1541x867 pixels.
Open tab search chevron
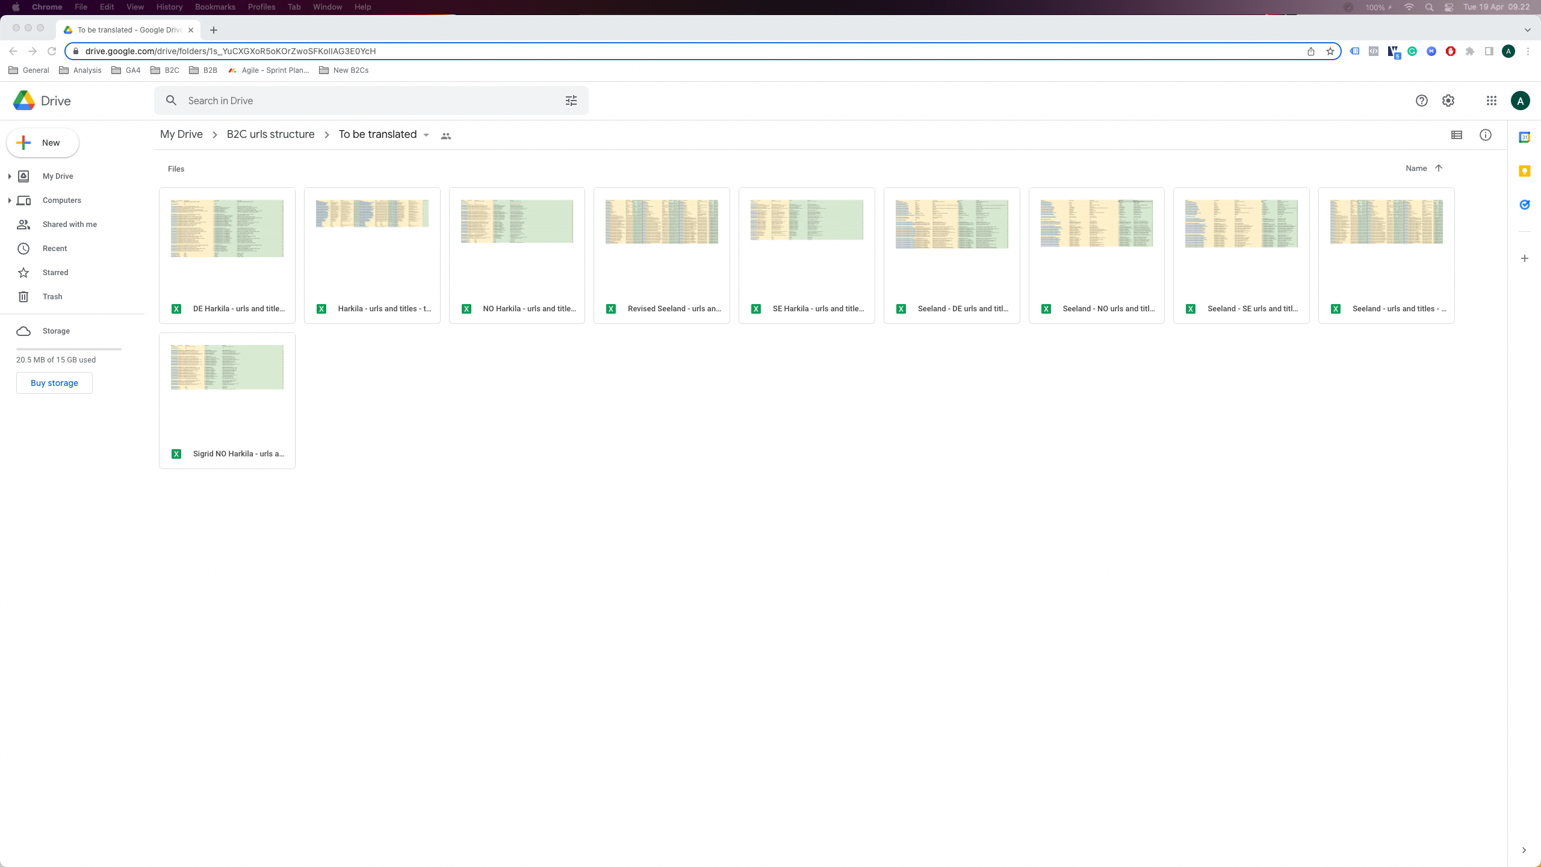[x=1528, y=30]
